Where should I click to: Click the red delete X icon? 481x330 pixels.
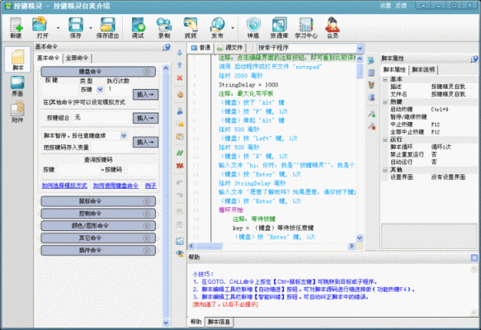pos(180,78)
